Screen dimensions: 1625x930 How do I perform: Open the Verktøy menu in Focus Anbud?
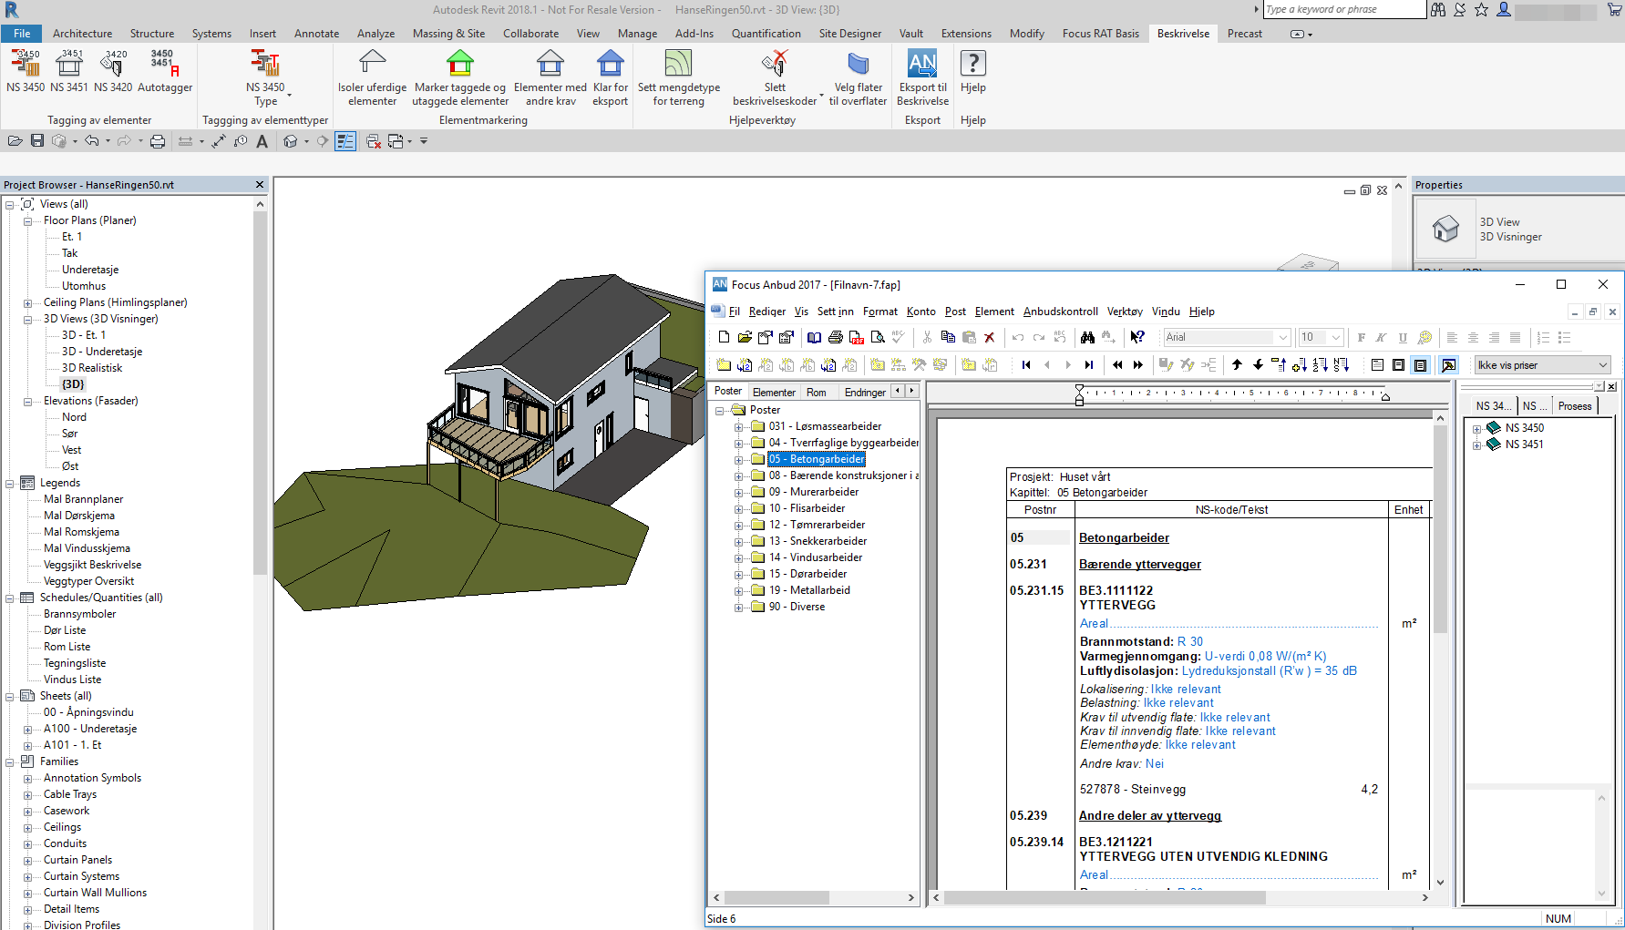[x=1125, y=312]
